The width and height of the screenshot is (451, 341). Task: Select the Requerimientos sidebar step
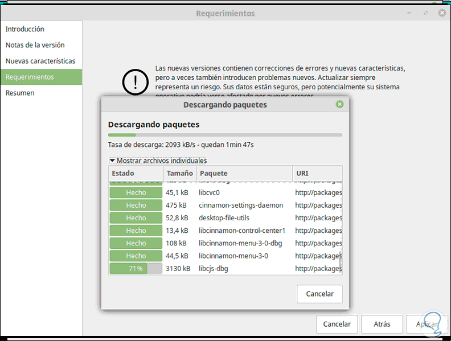pos(41,77)
